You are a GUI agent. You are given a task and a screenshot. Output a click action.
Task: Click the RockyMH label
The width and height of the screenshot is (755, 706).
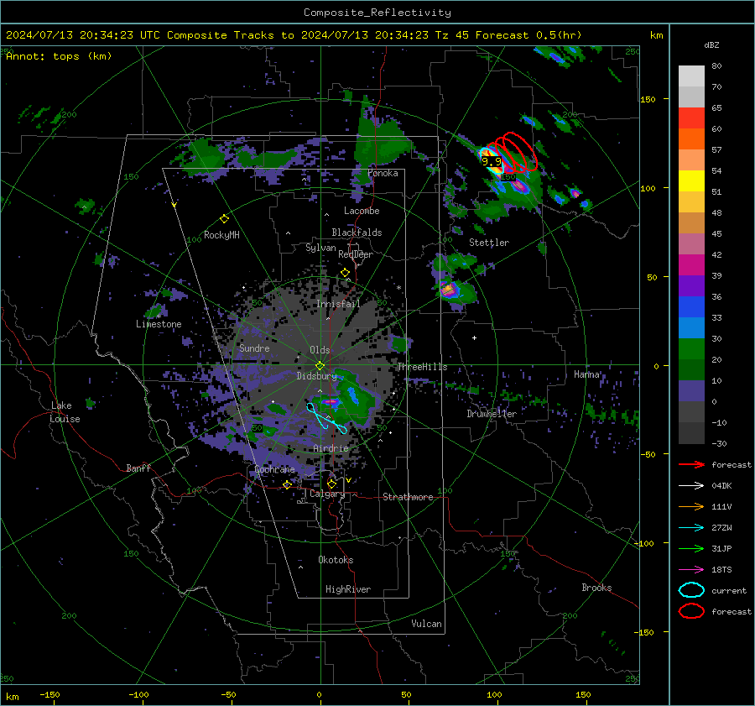(x=221, y=235)
